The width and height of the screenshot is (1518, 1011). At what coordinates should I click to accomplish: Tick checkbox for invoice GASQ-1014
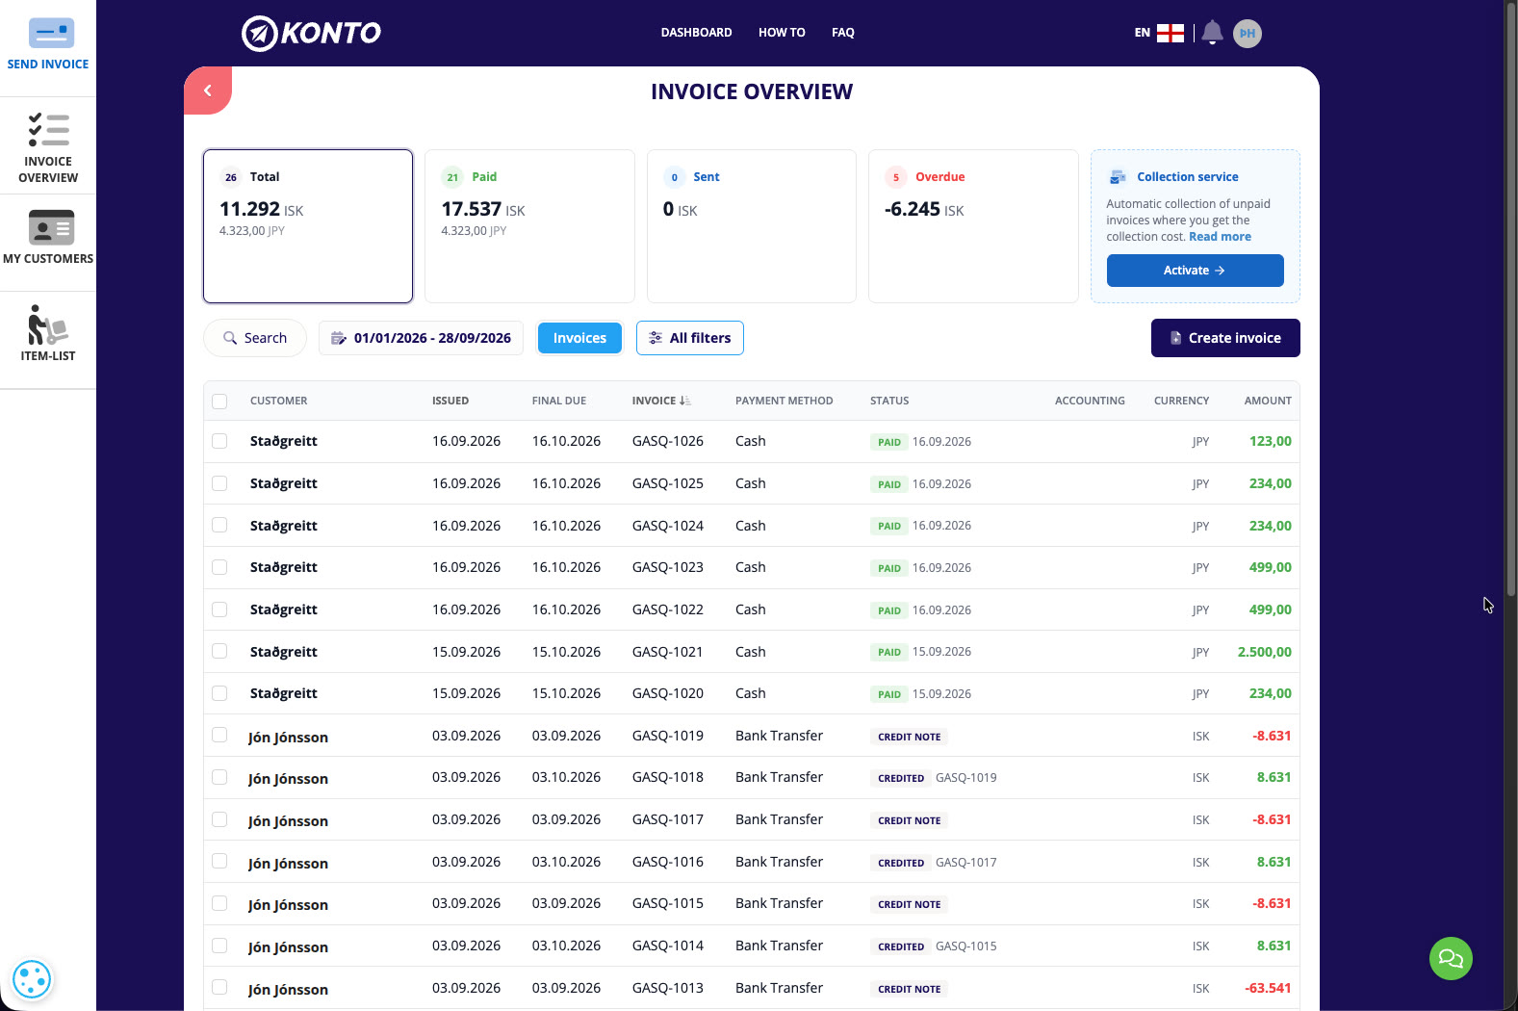(219, 946)
